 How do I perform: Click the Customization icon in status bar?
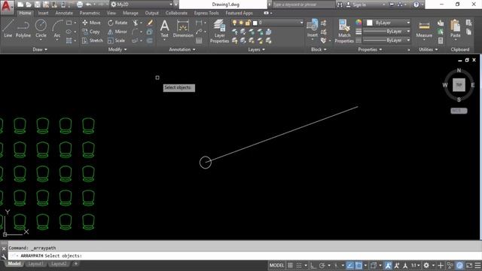[477, 265]
